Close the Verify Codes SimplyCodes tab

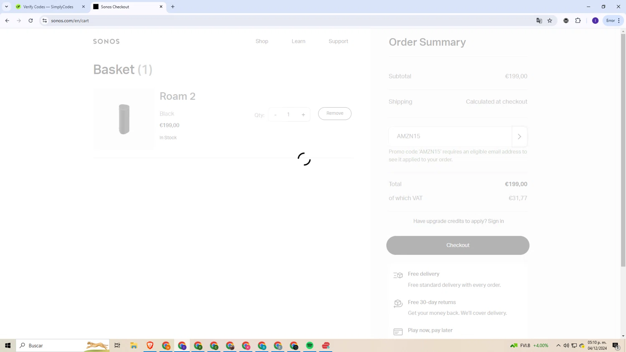(83, 7)
